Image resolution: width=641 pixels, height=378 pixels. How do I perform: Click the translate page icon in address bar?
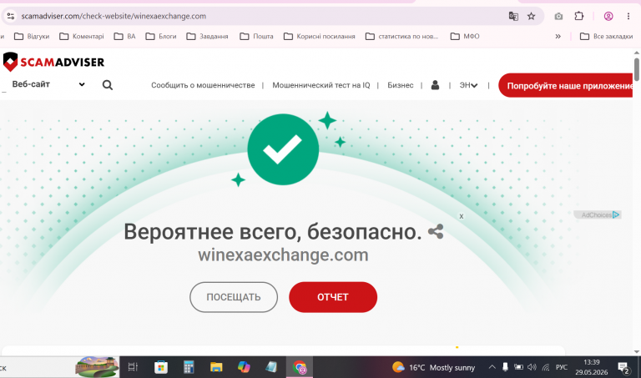[x=513, y=16]
